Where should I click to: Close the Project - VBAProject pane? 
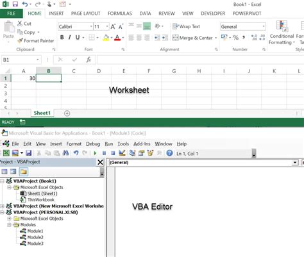pos(100,162)
